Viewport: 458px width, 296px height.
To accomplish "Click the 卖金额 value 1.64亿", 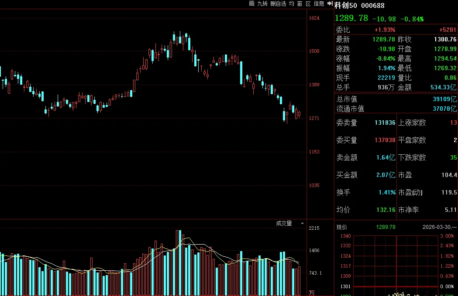I will (x=386, y=158).
